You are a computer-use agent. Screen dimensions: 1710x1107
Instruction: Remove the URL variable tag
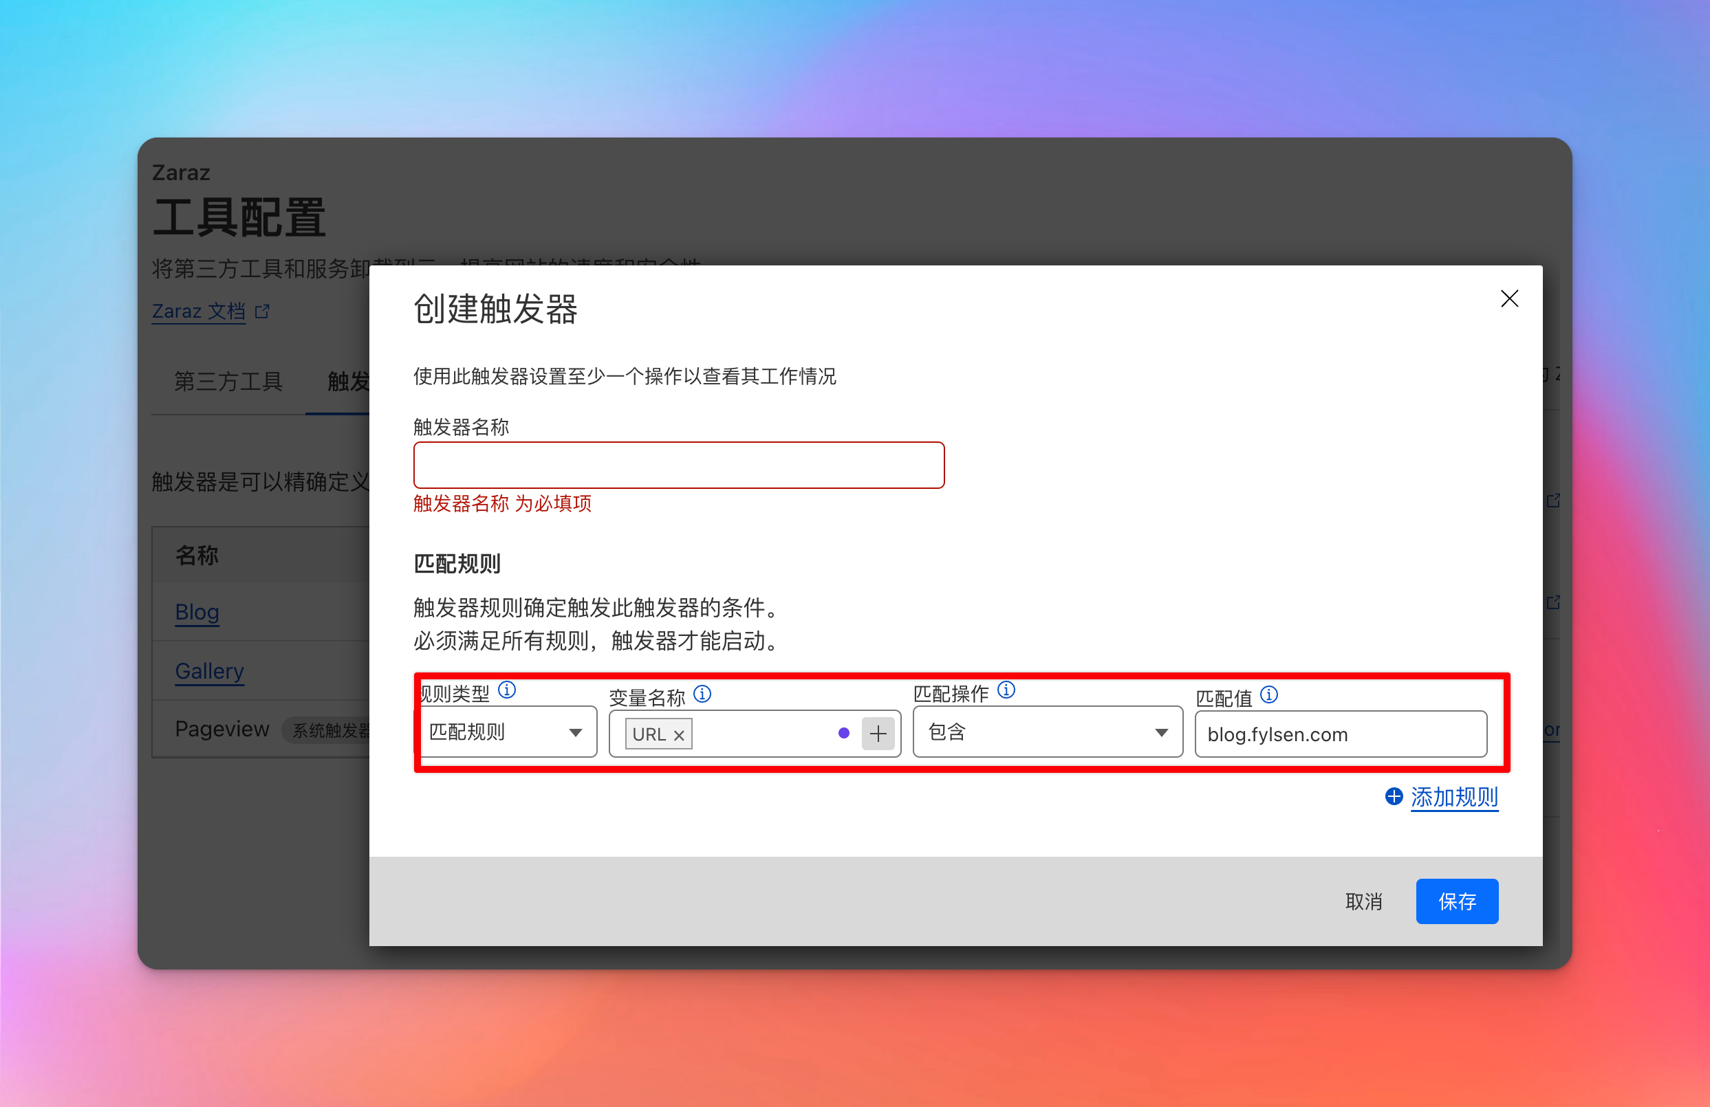coord(679,735)
